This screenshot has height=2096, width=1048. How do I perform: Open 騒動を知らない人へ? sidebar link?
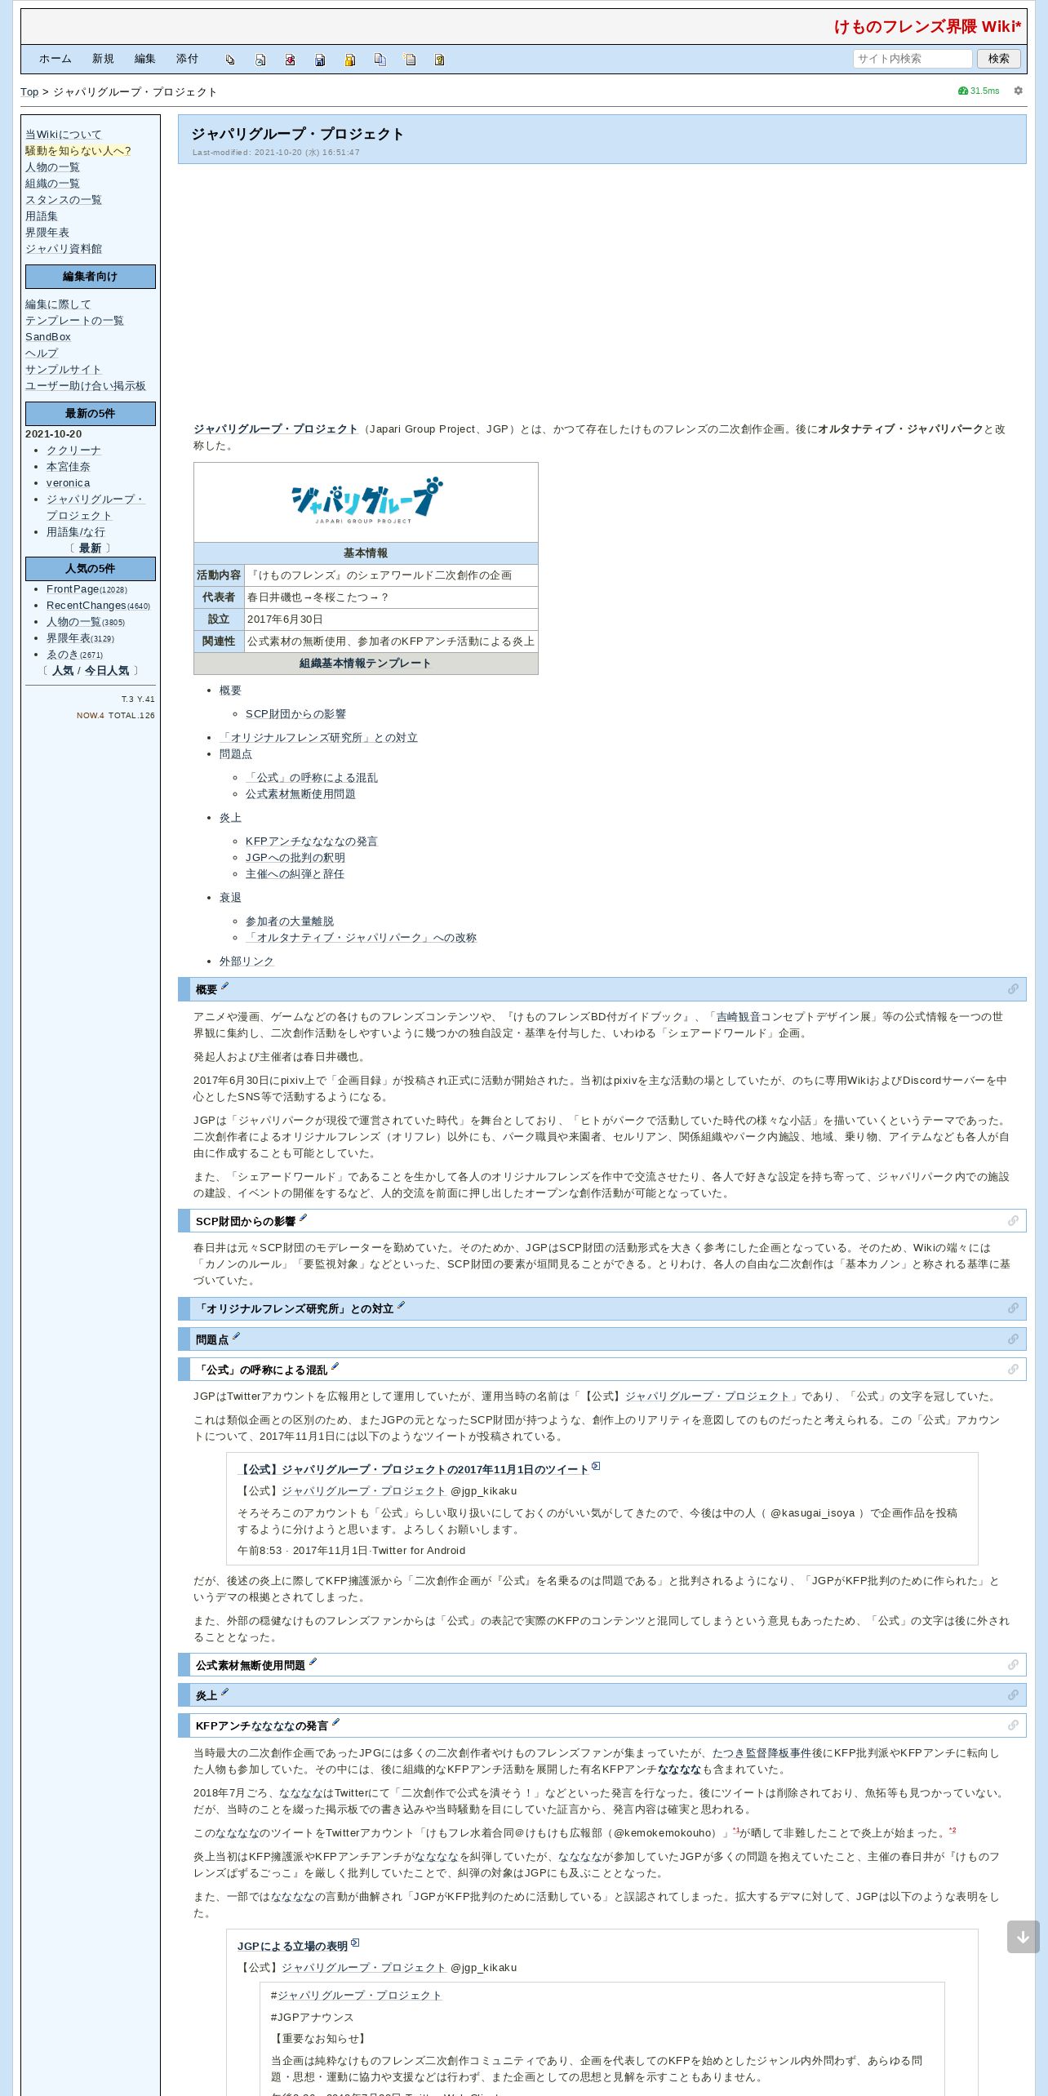point(78,151)
